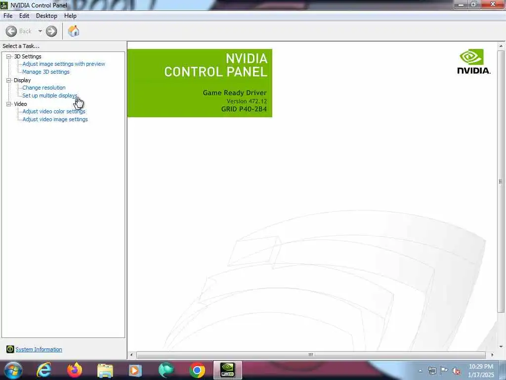Click the System Information icon
This screenshot has width=506, height=380.
(10, 349)
